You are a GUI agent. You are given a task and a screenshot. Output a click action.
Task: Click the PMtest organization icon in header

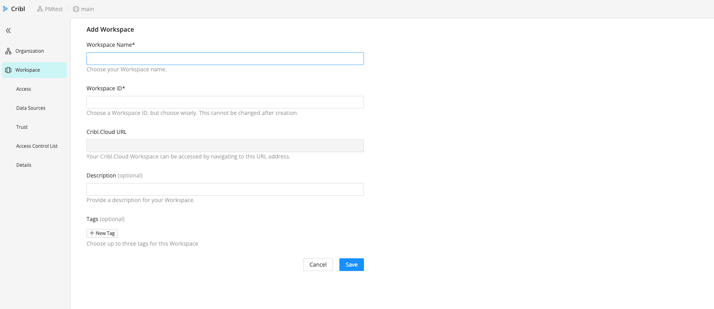tap(40, 9)
